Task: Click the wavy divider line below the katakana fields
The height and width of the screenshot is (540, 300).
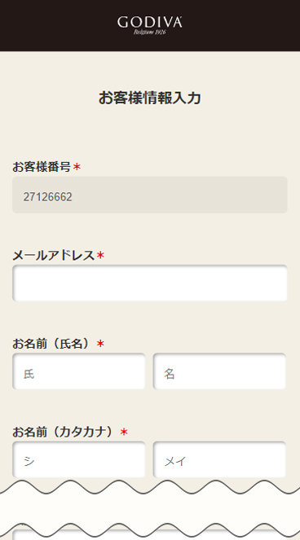Action: [150, 487]
